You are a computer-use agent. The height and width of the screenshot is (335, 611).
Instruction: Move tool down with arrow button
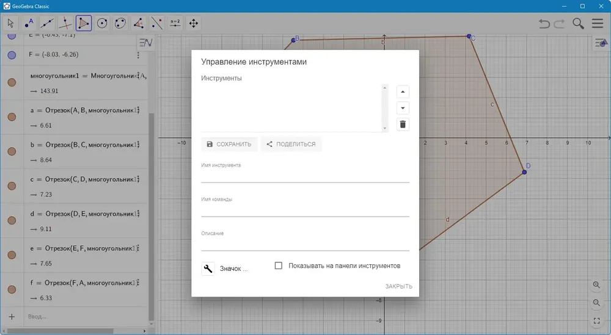point(403,108)
